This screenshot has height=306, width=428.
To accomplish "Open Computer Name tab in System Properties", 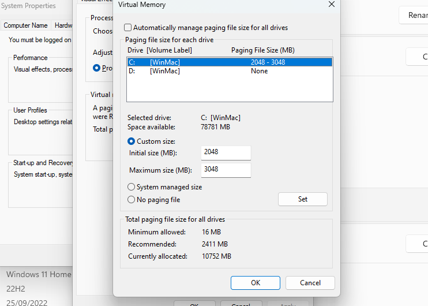I will click(x=25, y=25).
